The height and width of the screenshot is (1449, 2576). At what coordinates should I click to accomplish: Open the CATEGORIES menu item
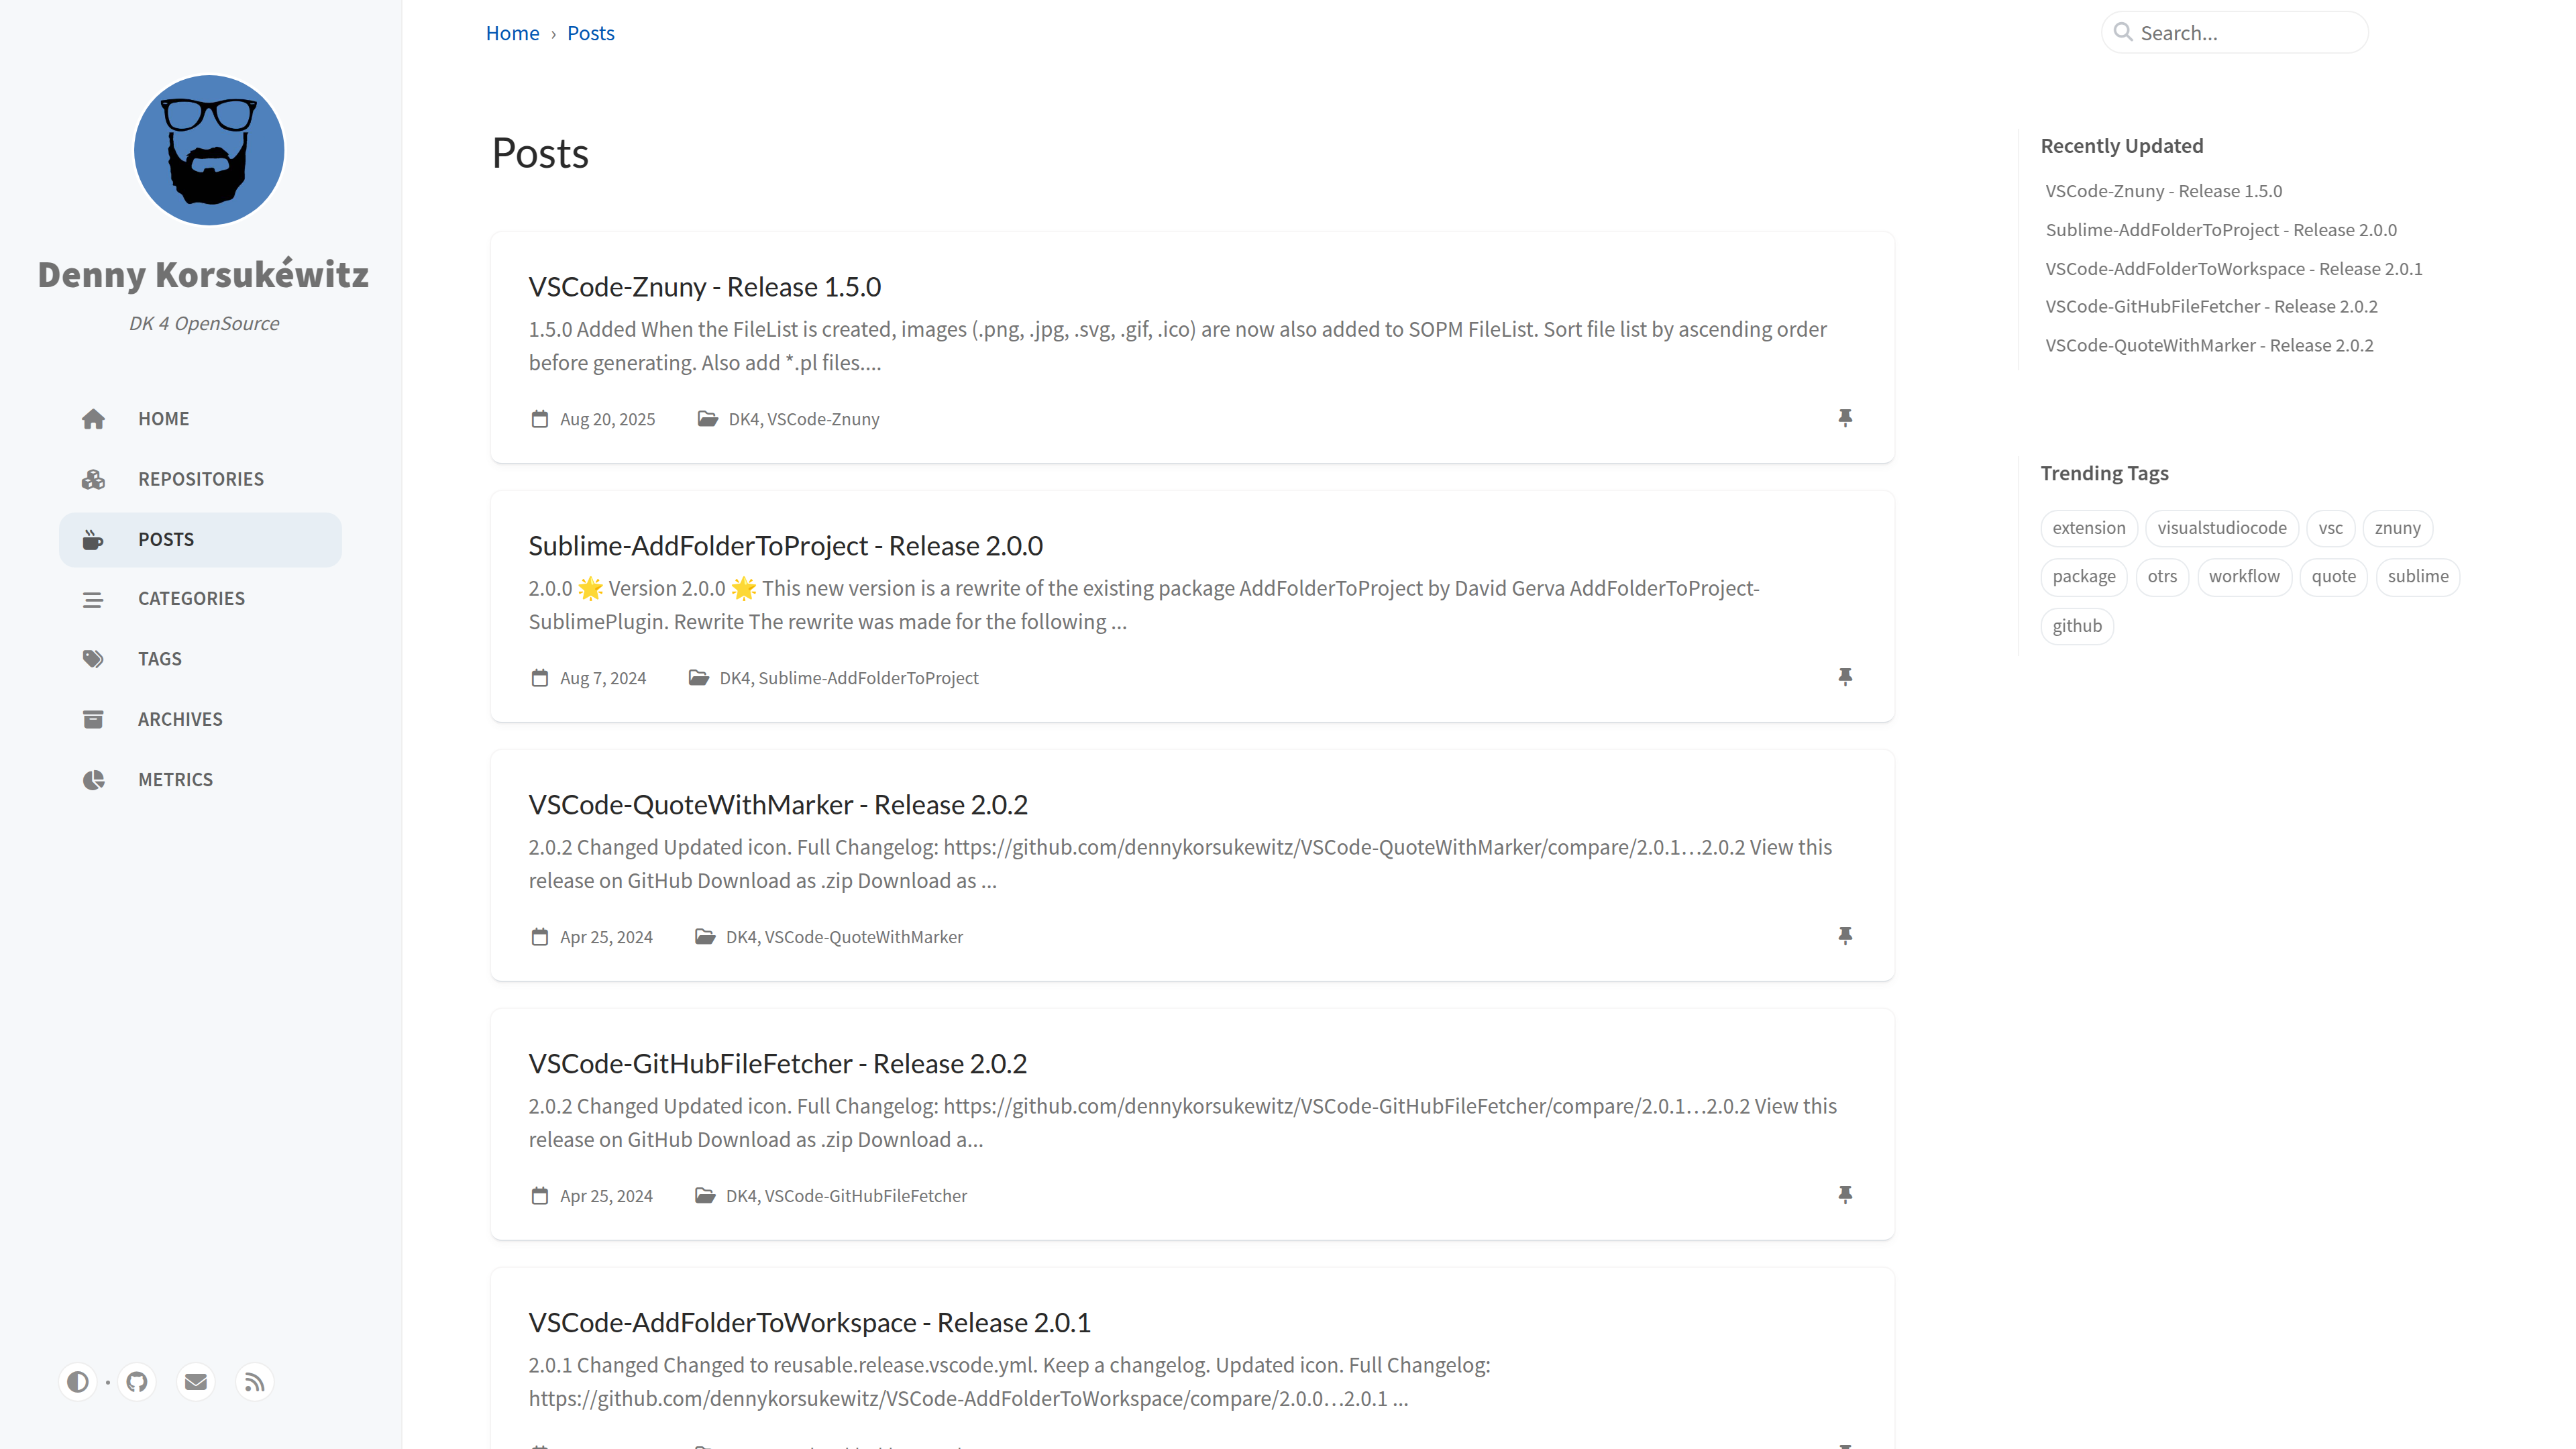tap(200, 599)
